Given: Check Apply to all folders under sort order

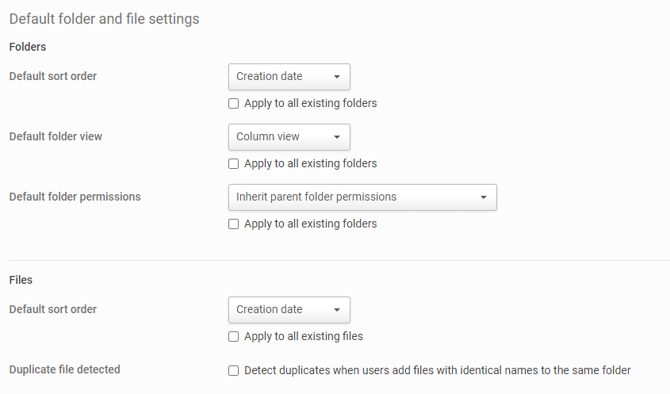Looking at the screenshot, I should coord(233,104).
